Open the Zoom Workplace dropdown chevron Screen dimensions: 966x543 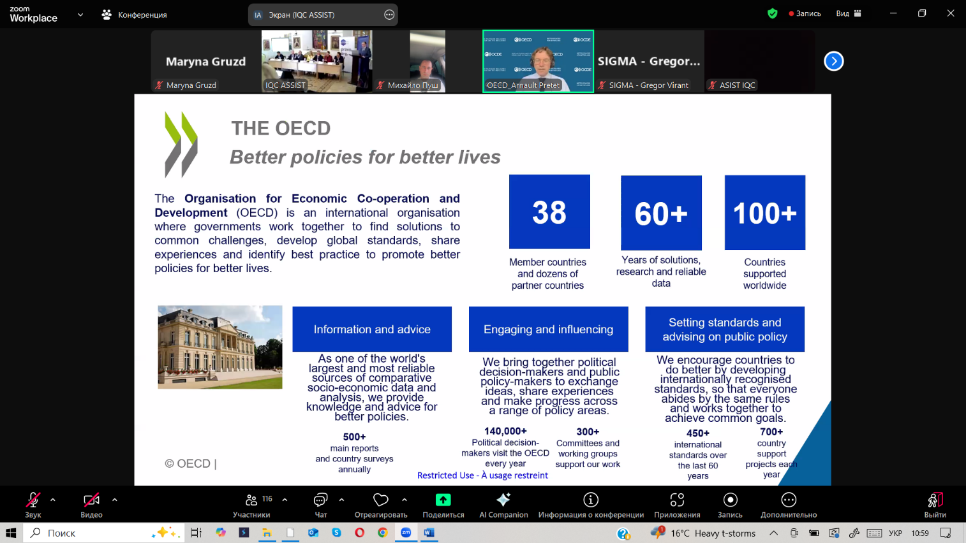(x=80, y=14)
